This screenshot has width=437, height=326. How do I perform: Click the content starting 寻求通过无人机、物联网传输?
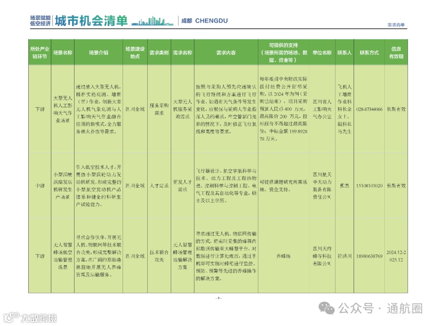point(226,256)
